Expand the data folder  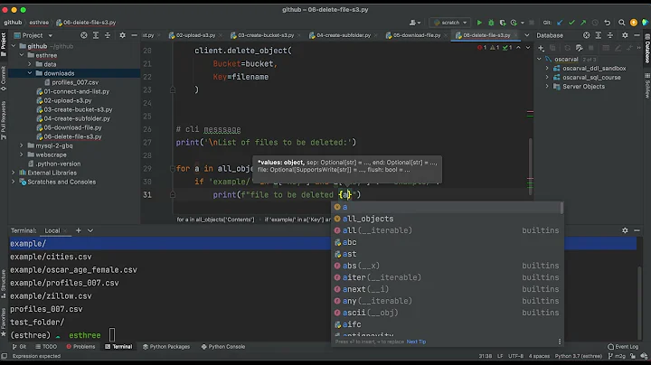tap(30, 64)
